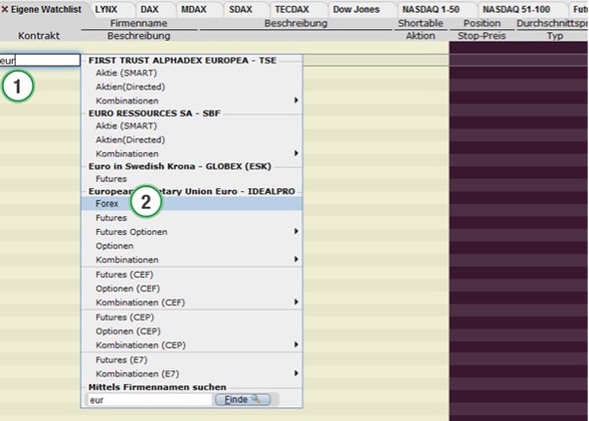
Task: Click the Shortable column header
Action: pos(421,22)
